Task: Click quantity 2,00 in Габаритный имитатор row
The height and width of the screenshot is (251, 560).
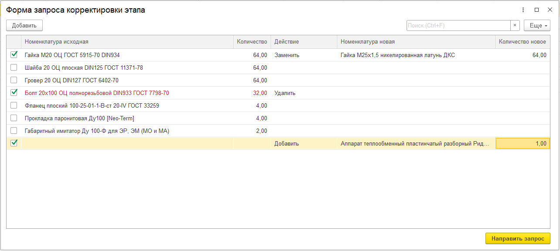Action: point(252,131)
